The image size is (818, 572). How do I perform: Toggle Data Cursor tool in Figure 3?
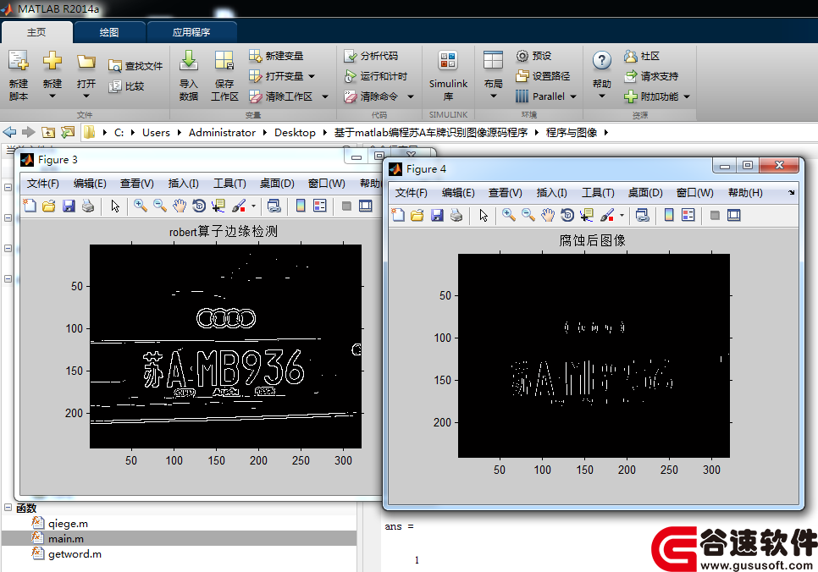tap(218, 206)
